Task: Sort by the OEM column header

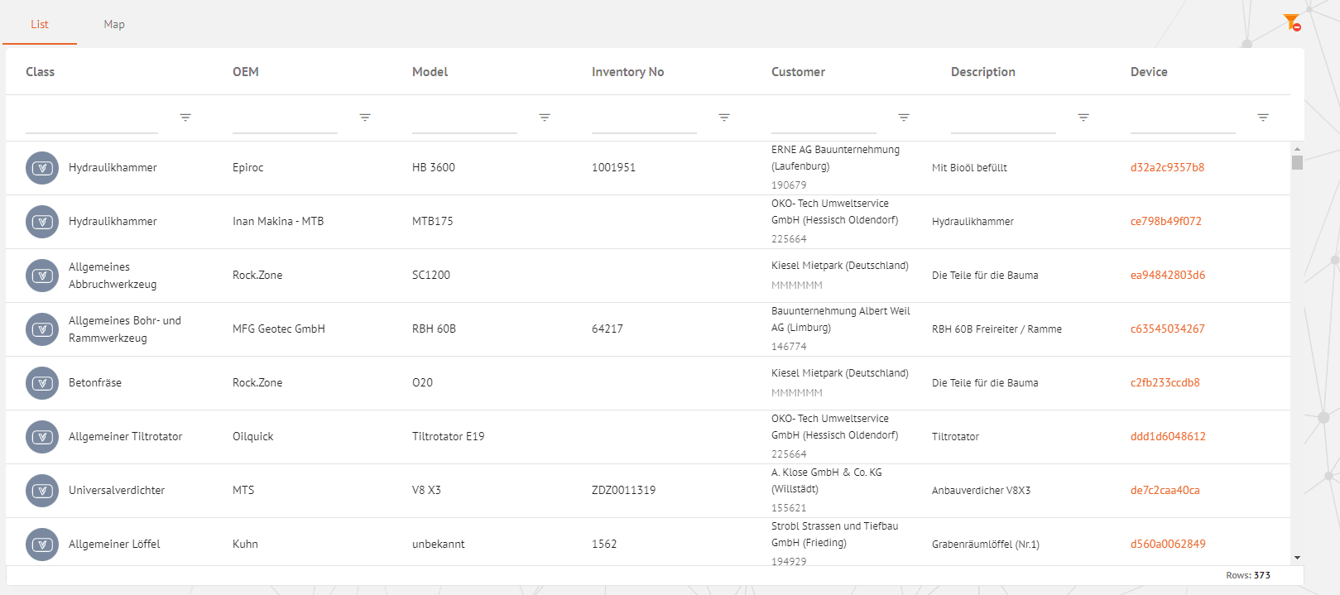Action: pyautogui.click(x=246, y=72)
